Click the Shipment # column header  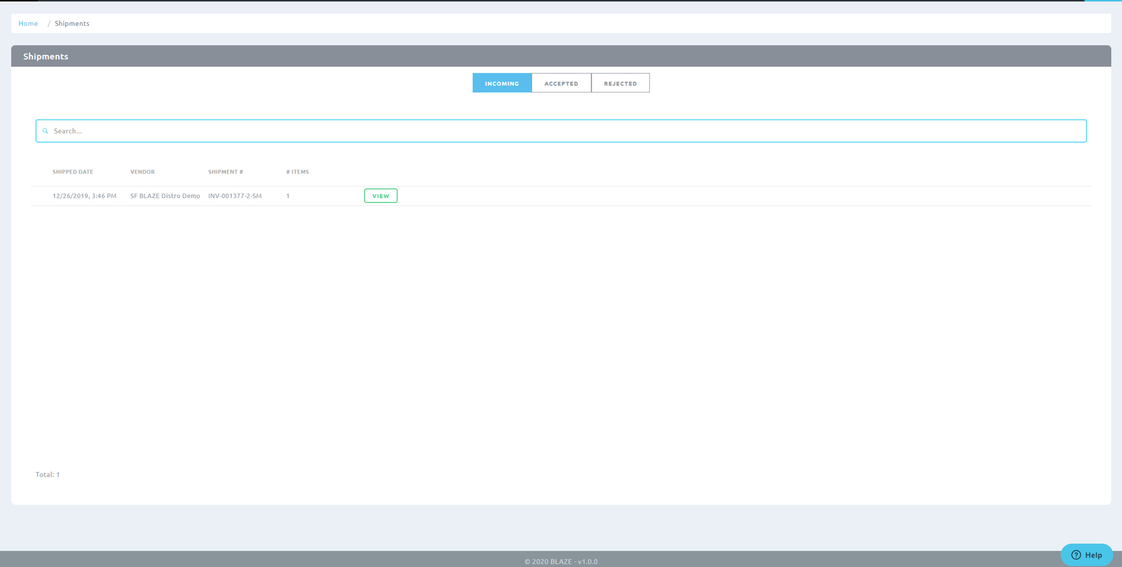pyautogui.click(x=226, y=172)
